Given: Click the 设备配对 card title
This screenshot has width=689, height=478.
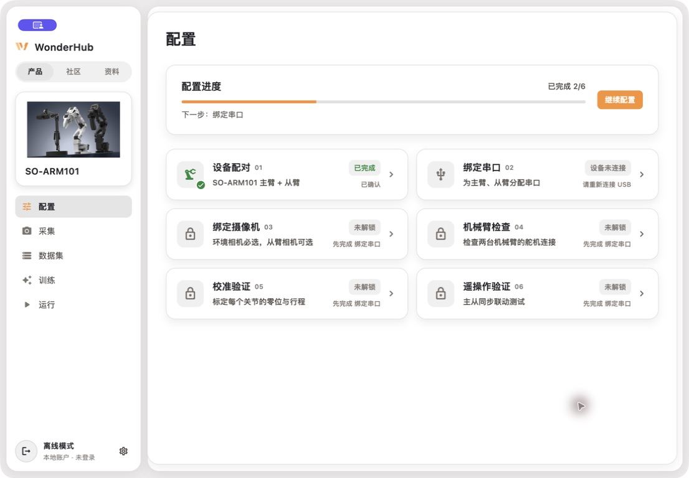Looking at the screenshot, I should tap(231, 167).
